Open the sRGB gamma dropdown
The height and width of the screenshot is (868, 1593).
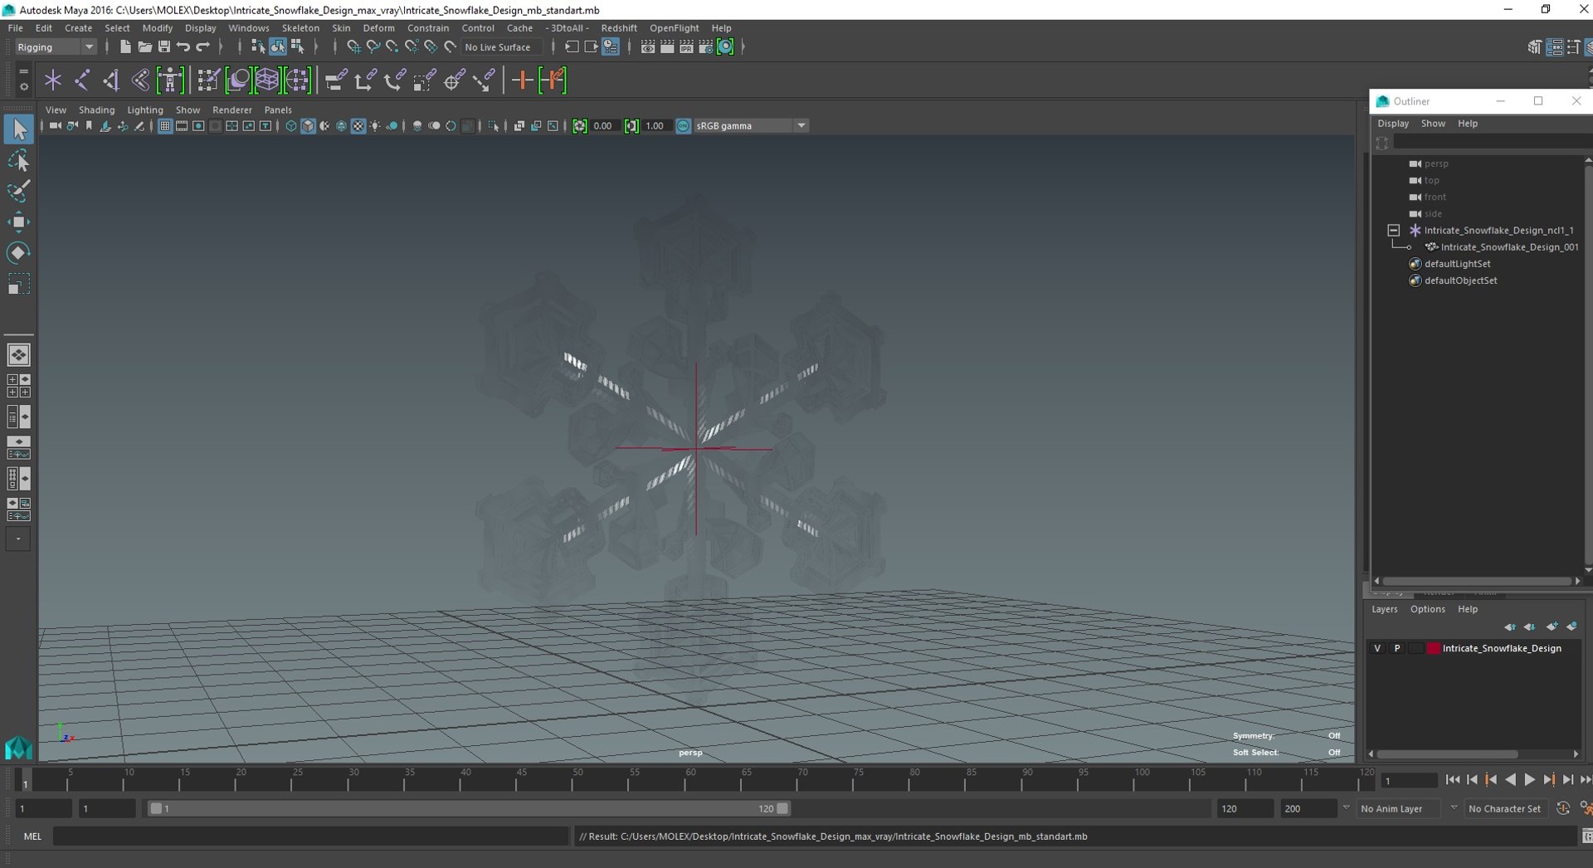coord(751,126)
